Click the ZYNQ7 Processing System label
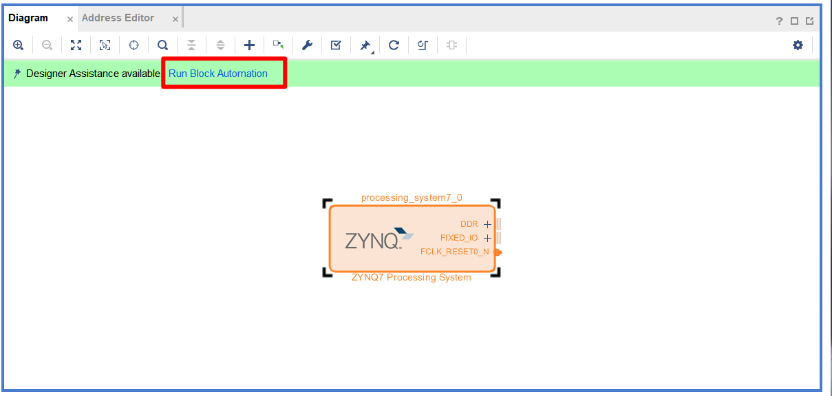 [x=412, y=278]
